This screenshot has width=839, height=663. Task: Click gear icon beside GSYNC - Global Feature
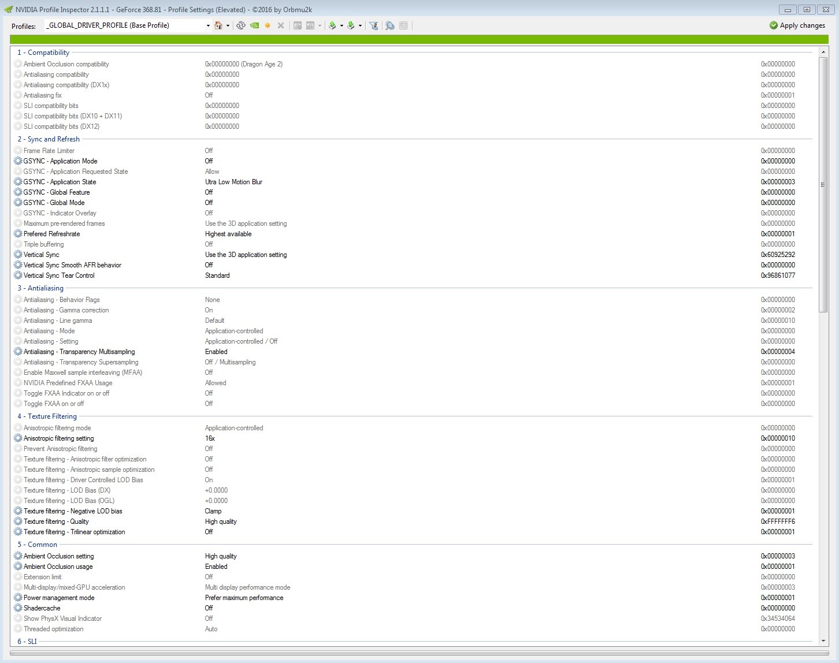[18, 192]
